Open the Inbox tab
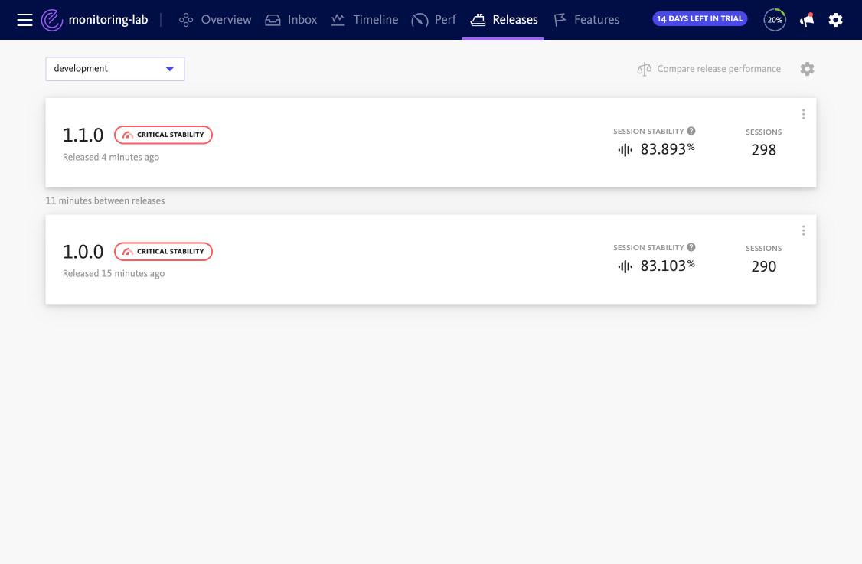 coord(291,20)
